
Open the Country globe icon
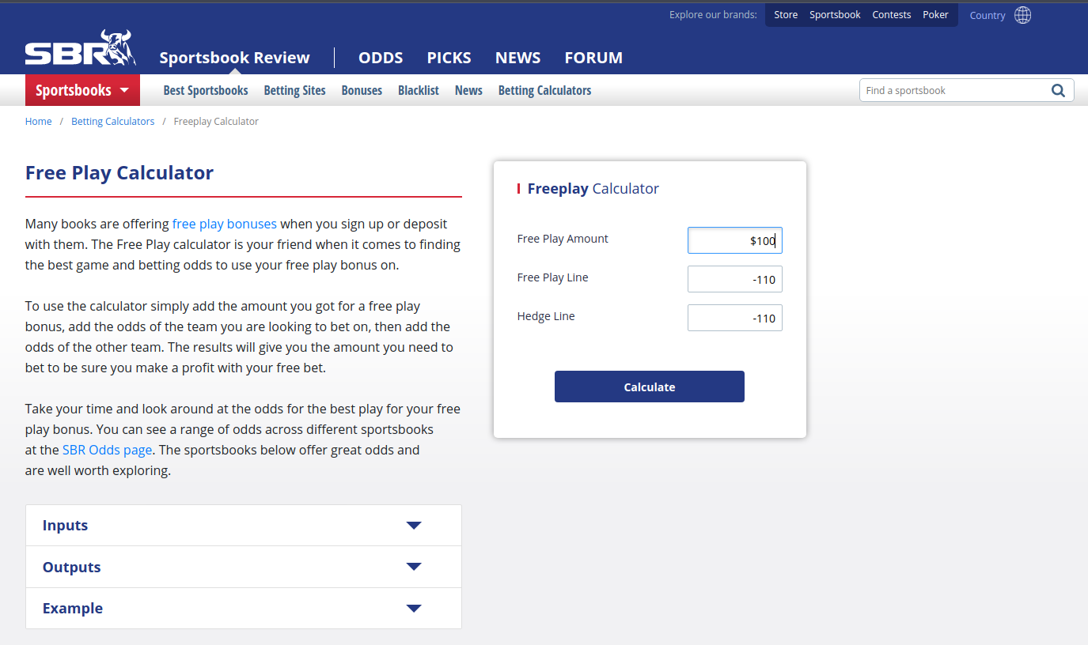(x=1023, y=15)
